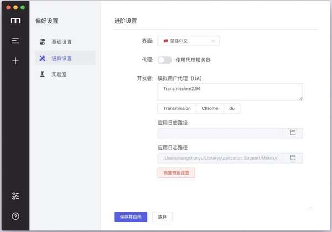Open preferences sliders icon in sidebar

pos(15,196)
